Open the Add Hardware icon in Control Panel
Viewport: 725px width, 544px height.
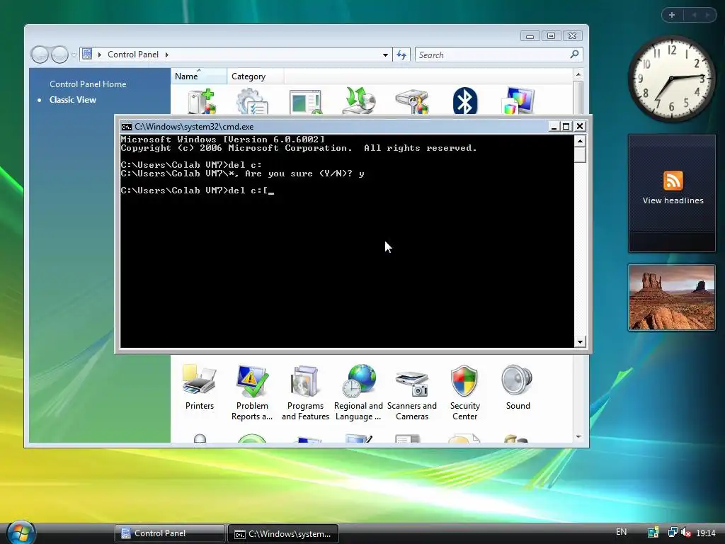tap(202, 101)
